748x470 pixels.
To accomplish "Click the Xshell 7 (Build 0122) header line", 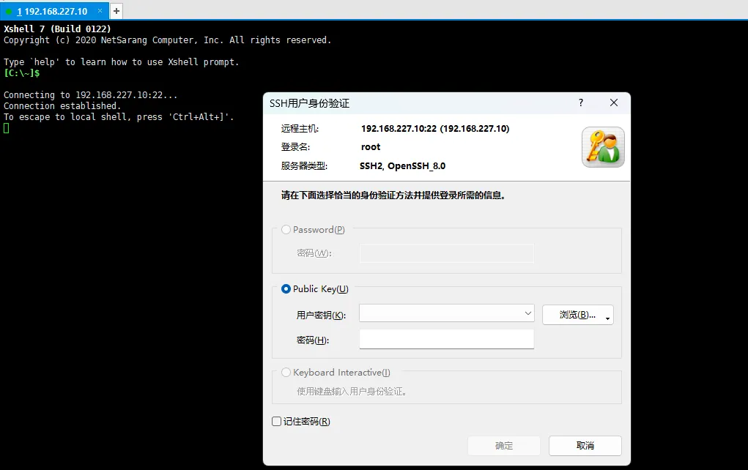I will (57, 29).
